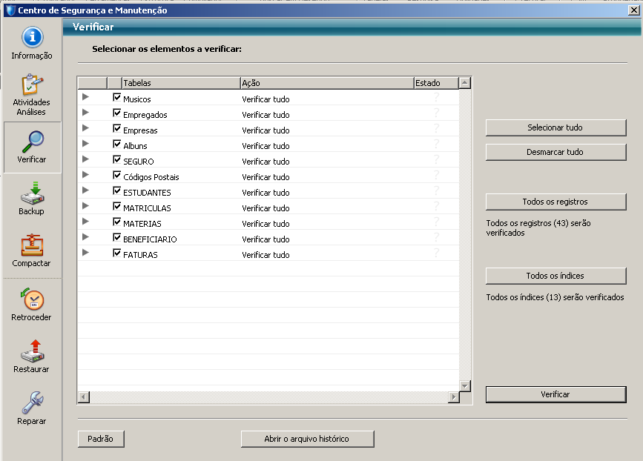
Task: Click the Ação column header
Action: pyautogui.click(x=326, y=83)
